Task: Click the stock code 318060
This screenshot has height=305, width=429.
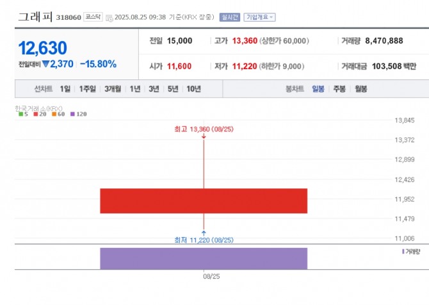Action: pos(69,17)
